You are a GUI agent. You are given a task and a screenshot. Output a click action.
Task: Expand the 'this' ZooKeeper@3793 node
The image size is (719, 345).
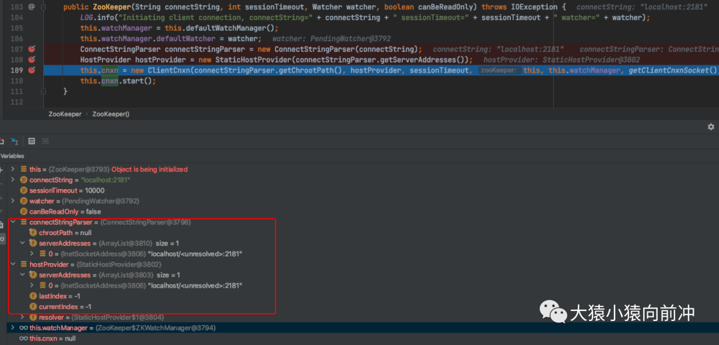coord(13,169)
